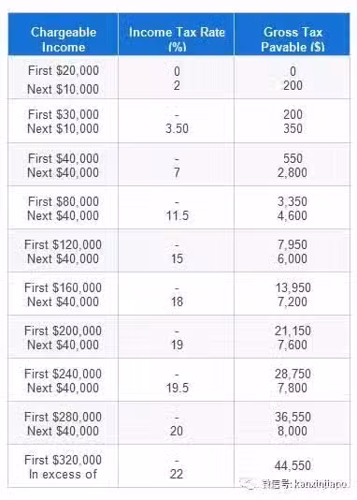The height and width of the screenshot is (500, 357).
Task: Select the First $280,000 income cell
Action: point(63,417)
